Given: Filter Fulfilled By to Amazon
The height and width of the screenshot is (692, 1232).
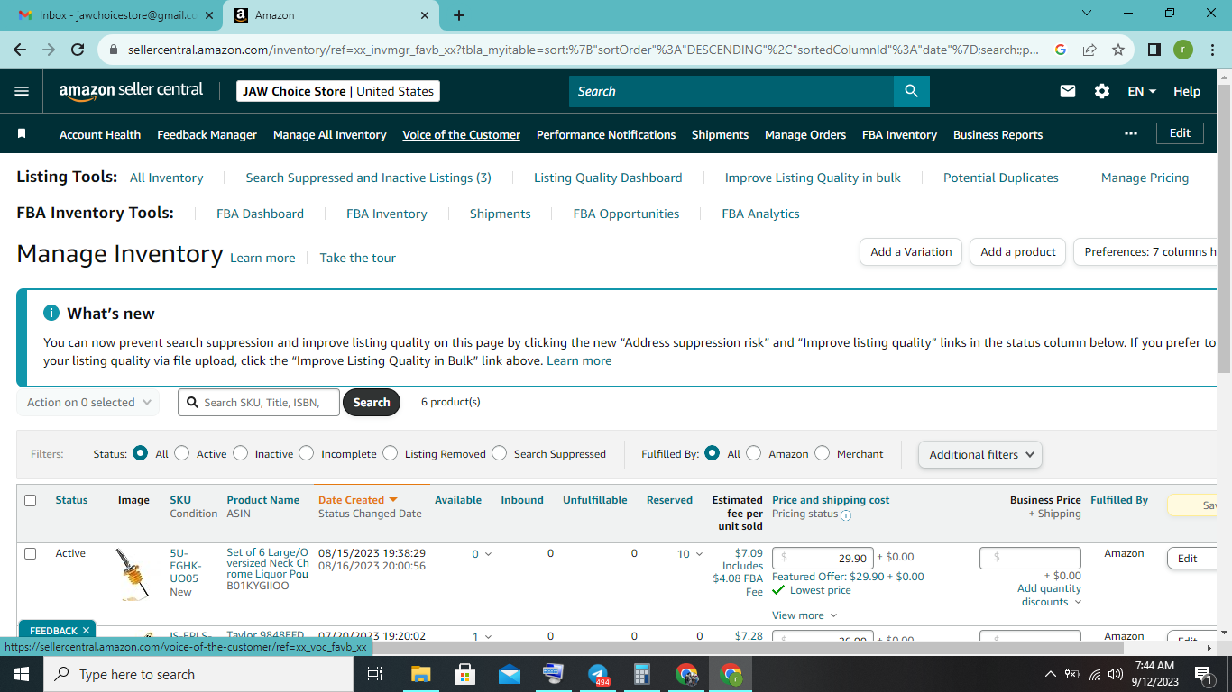Looking at the screenshot, I should point(754,453).
